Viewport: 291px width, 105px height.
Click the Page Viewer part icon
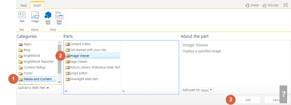click(68, 62)
